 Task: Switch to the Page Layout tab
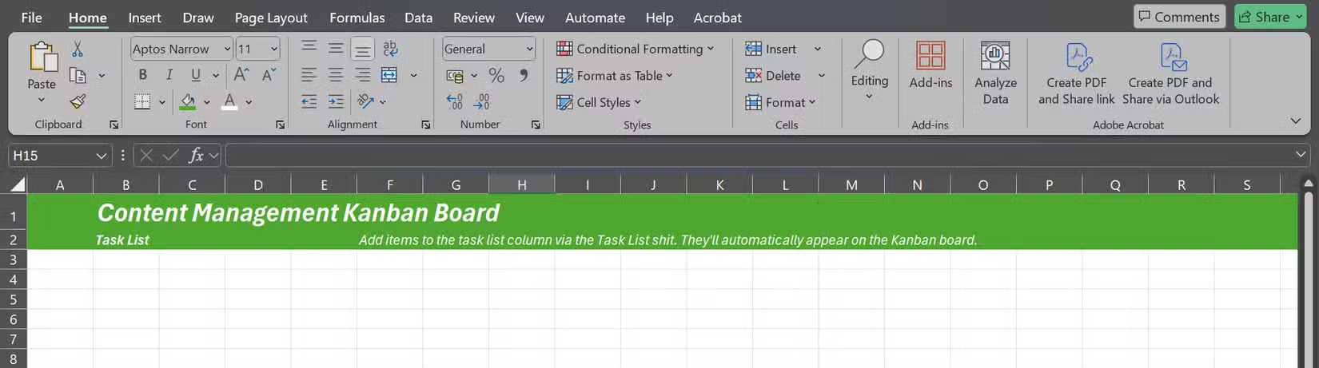click(x=271, y=18)
